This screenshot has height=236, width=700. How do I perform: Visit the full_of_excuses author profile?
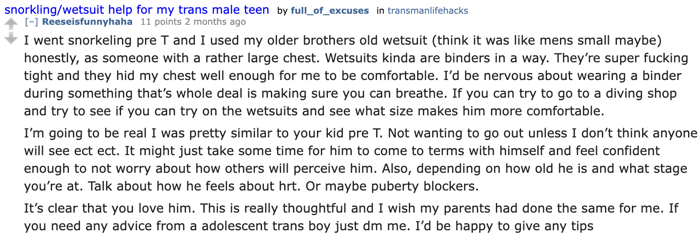coord(330,11)
